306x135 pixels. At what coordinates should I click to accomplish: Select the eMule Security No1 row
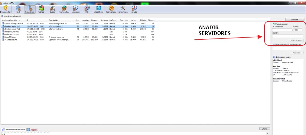[x=78, y=32]
